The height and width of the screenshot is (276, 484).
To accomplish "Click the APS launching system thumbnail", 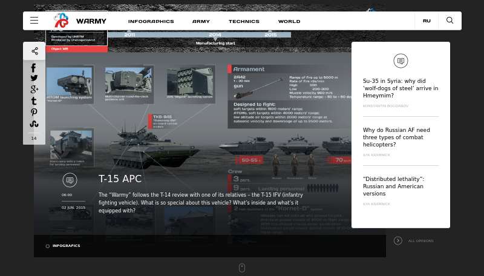I will [190, 81].
